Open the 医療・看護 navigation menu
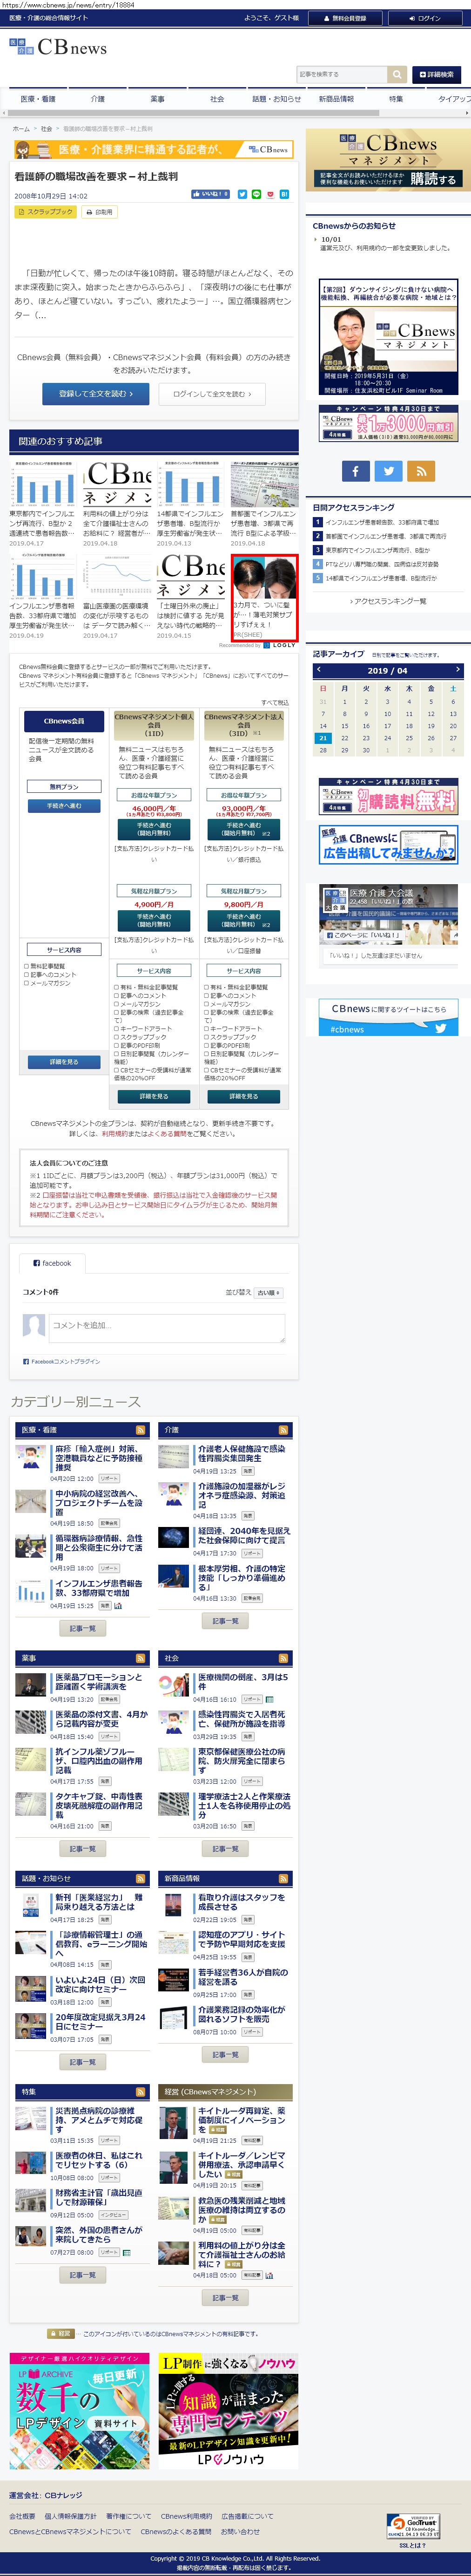 [38, 99]
